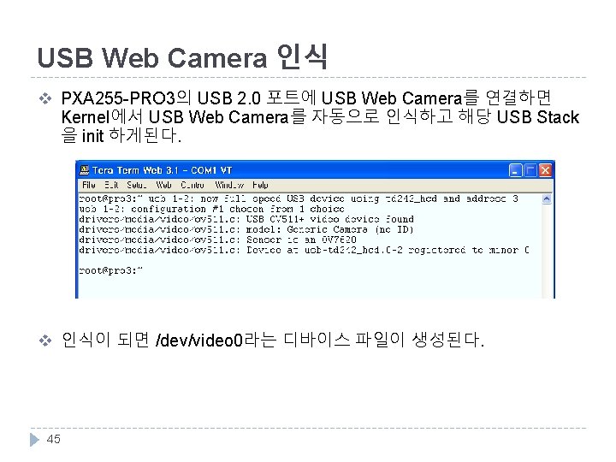Click the slide title 'USB Web Camera 인식'
The image size is (616, 462).
(x=182, y=57)
